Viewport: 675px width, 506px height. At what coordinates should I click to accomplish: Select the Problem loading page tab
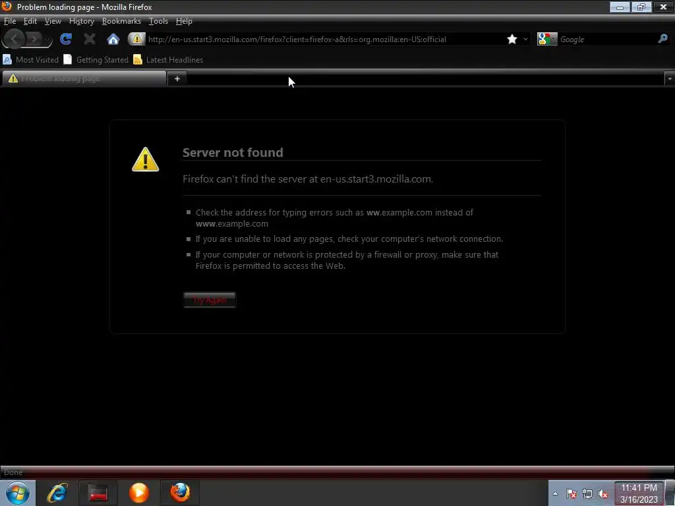[x=84, y=78]
